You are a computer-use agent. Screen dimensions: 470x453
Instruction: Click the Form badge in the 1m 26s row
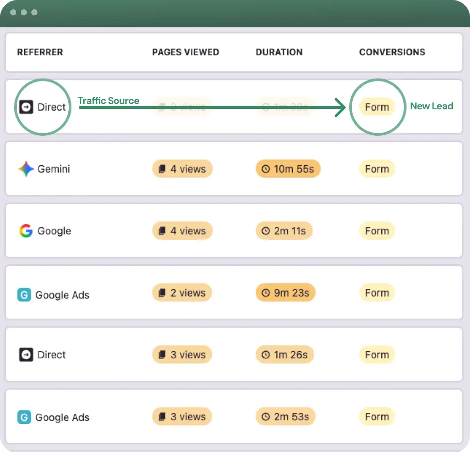point(377,355)
